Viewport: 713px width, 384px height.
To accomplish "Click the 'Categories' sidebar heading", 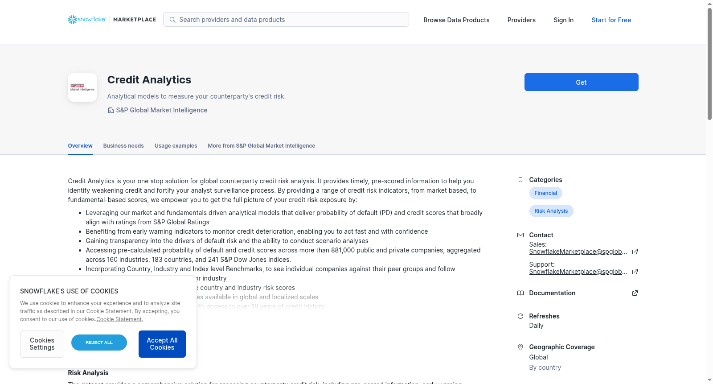I will [x=545, y=180].
